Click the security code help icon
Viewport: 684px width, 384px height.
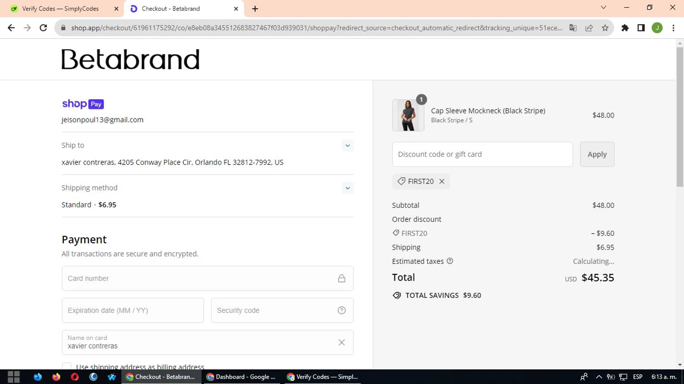[342, 311]
